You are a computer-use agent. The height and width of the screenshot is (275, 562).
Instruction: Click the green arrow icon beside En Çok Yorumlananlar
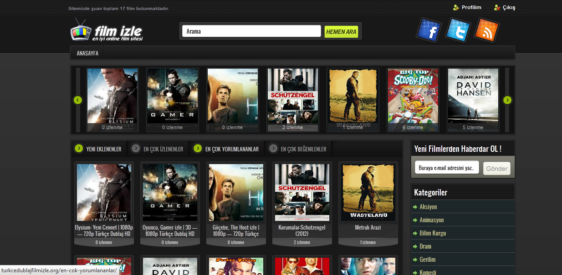click(198, 148)
